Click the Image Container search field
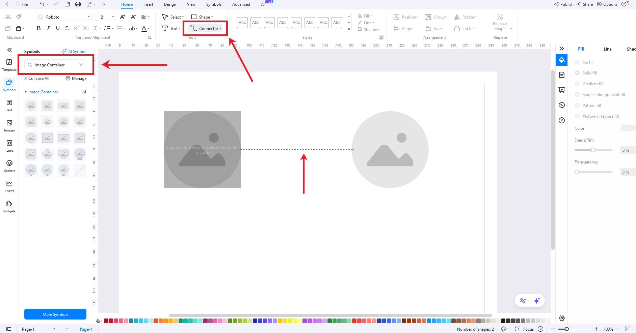The width and height of the screenshot is (636, 333). click(55, 65)
